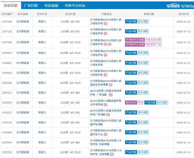Open the 其他平台投诉 tab
The height and width of the screenshot is (158, 194).
click(x=75, y=5)
